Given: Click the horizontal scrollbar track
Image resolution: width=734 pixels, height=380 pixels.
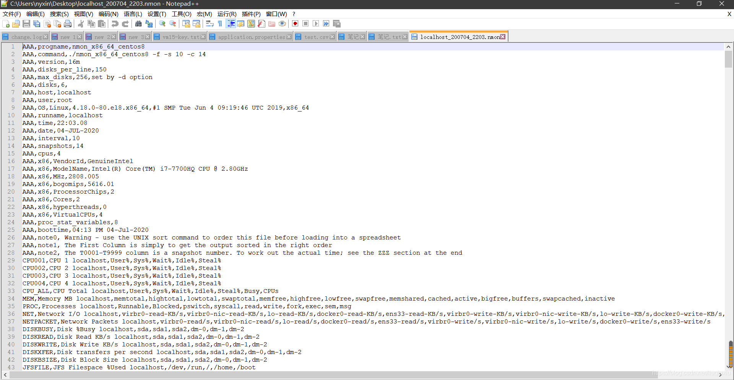Looking at the screenshot, I should point(363,375).
